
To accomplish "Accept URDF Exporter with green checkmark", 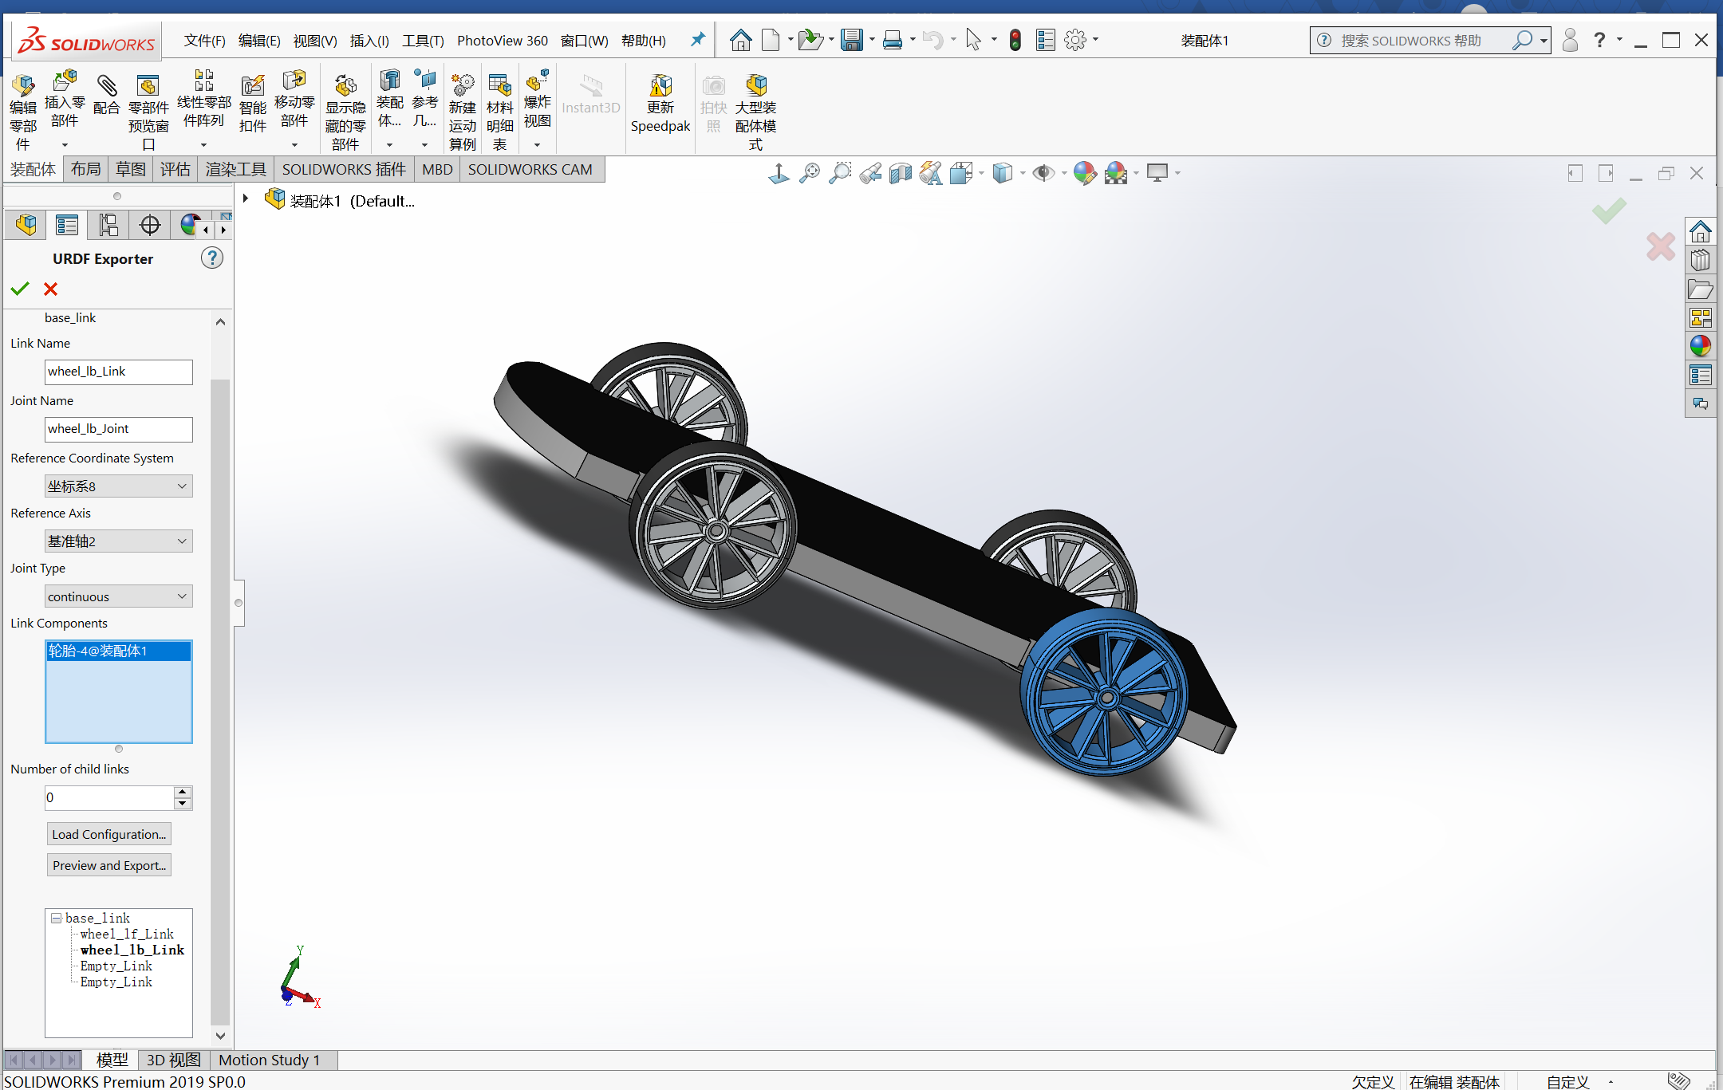I will (x=20, y=289).
